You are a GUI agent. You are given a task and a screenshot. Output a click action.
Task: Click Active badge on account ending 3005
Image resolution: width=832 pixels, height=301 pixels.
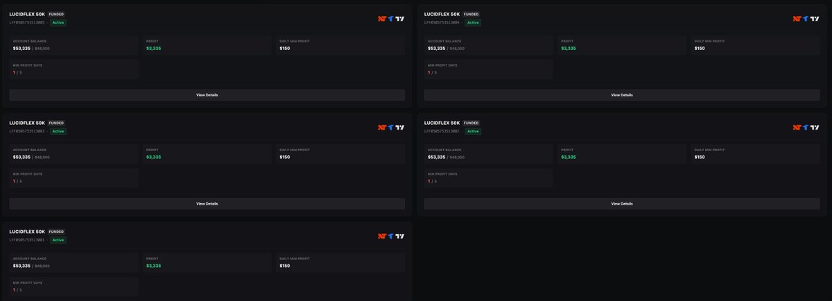58,22
